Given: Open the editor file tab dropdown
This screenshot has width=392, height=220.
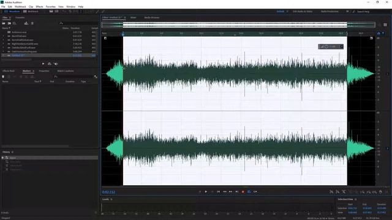Looking at the screenshot, I should [x=124, y=18].
